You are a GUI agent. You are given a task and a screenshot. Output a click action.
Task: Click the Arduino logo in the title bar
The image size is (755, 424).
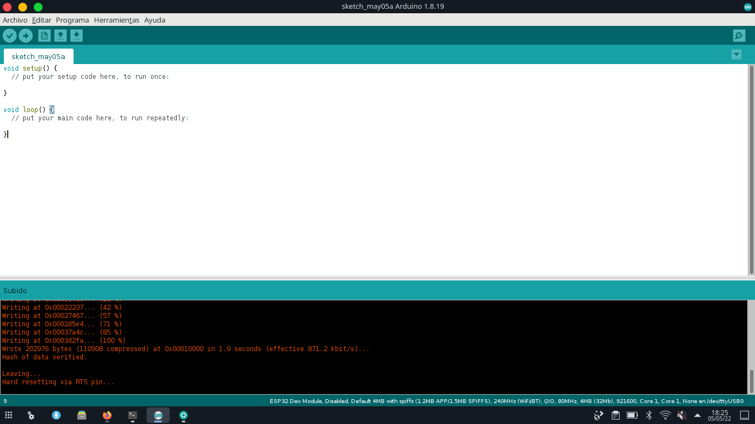[x=748, y=7]
